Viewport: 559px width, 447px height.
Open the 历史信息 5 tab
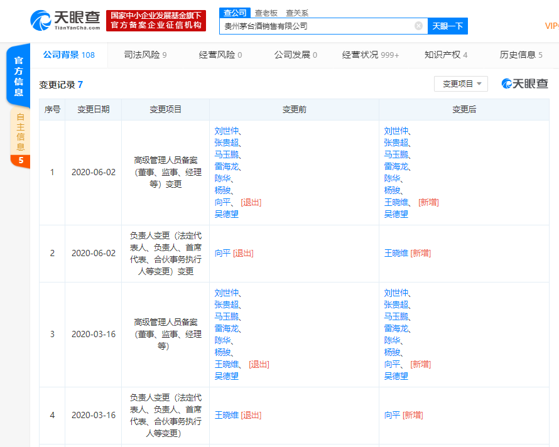pyautogui.click(x=521, y=55)
